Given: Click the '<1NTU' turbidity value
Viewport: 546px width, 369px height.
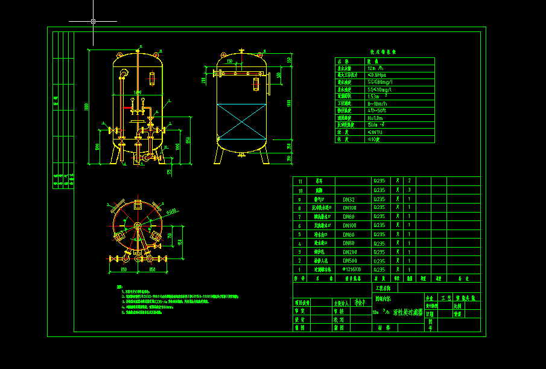Looking at the screenshot, I should (x=375, y=132).
